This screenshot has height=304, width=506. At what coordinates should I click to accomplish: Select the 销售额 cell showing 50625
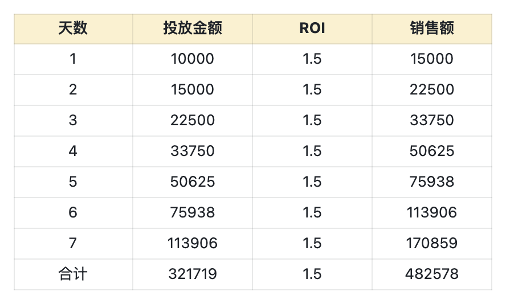pos(432,151)
